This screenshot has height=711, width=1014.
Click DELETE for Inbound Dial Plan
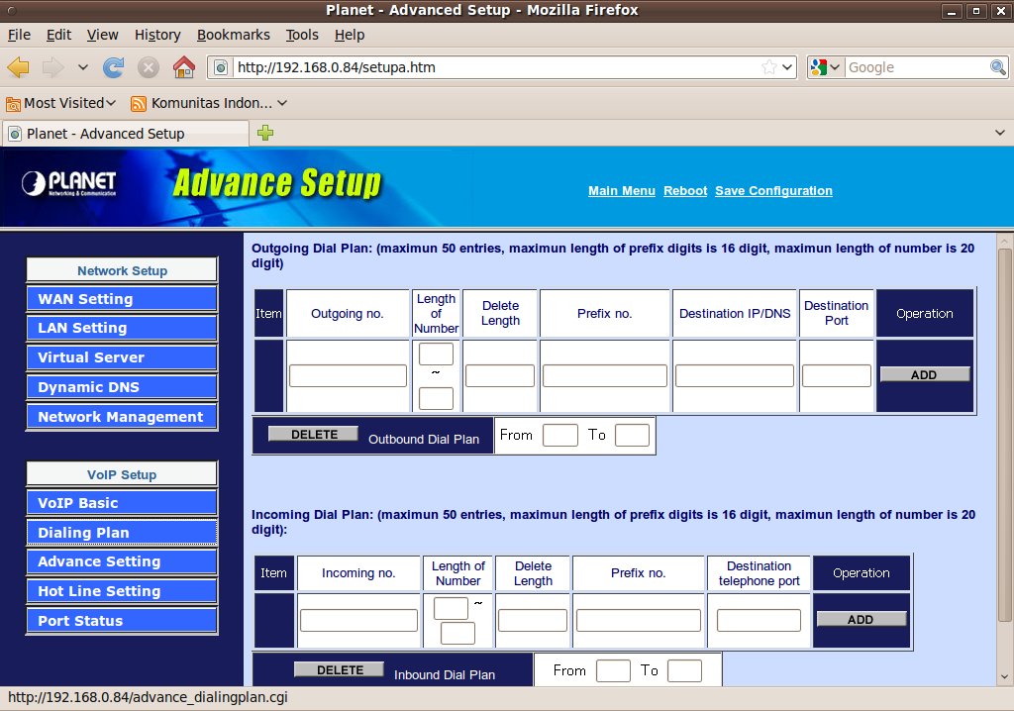339,669
